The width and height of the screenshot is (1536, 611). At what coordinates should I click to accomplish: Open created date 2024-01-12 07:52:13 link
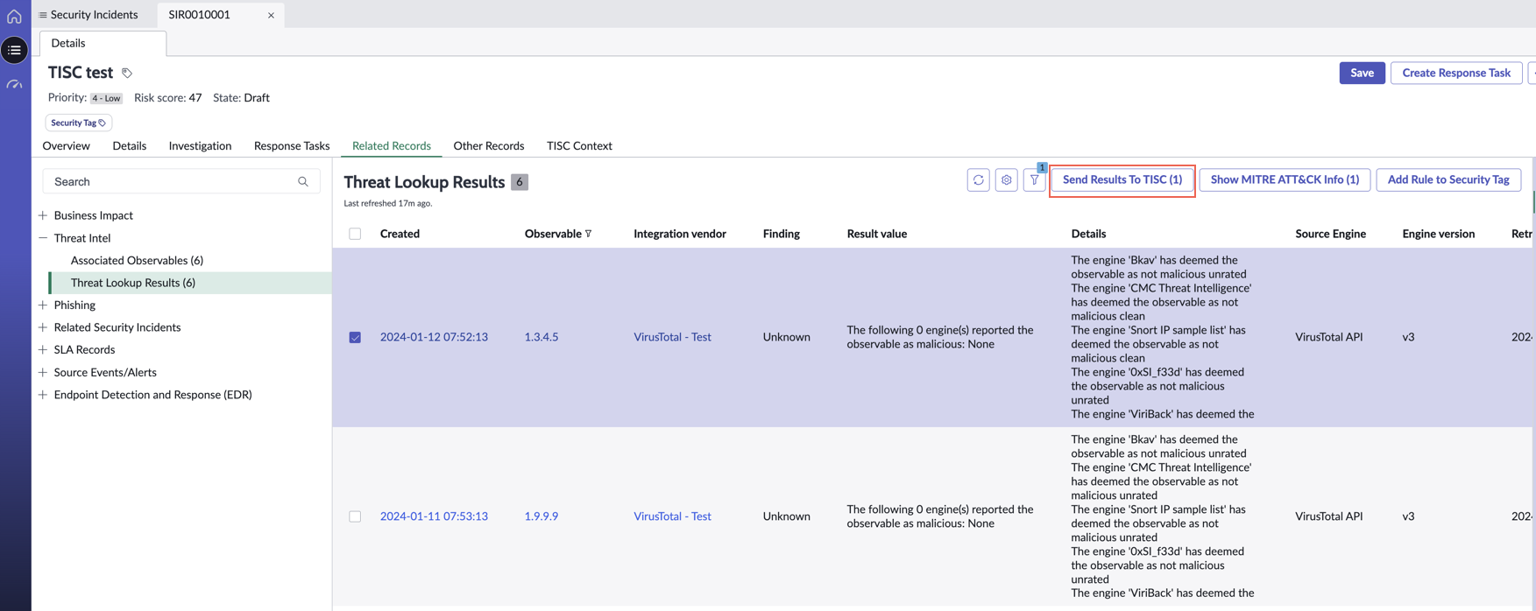pyautogui.click(x=434, y=337)
